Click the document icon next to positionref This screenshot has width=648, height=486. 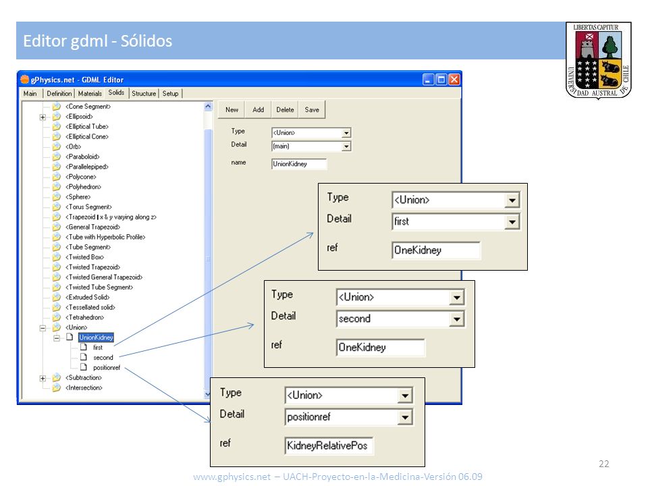tap(84, 367)
